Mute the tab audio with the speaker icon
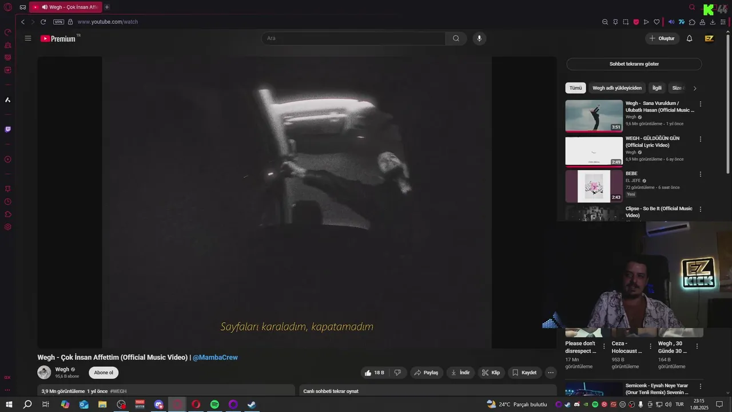This screenshot has height=412, width=732. pos(671,22)
